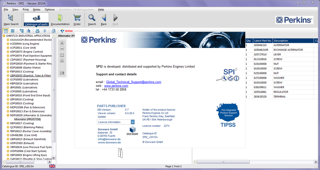Select the Alternator (PPL057358) tree item

pos(27,119)
